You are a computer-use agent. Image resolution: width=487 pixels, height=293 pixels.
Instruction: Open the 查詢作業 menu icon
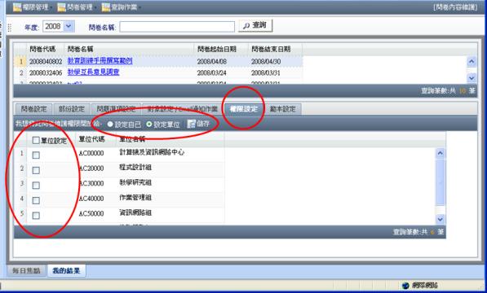[x=106, y=7]
